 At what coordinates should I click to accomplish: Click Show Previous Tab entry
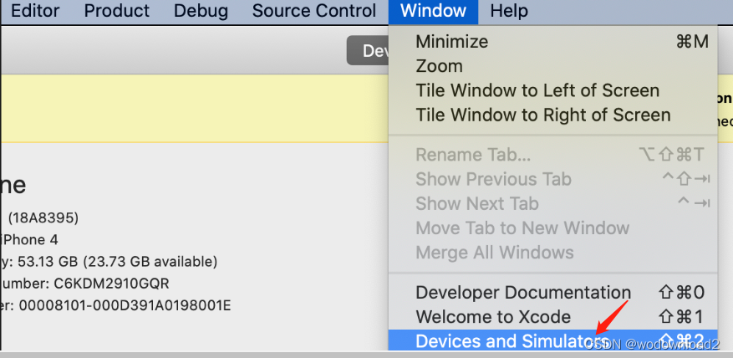pos(493,179)
